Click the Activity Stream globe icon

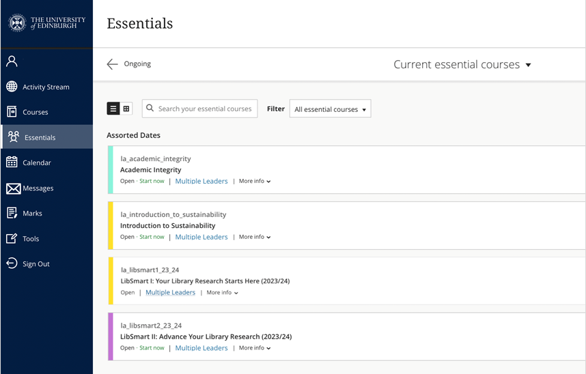[12, 86]
